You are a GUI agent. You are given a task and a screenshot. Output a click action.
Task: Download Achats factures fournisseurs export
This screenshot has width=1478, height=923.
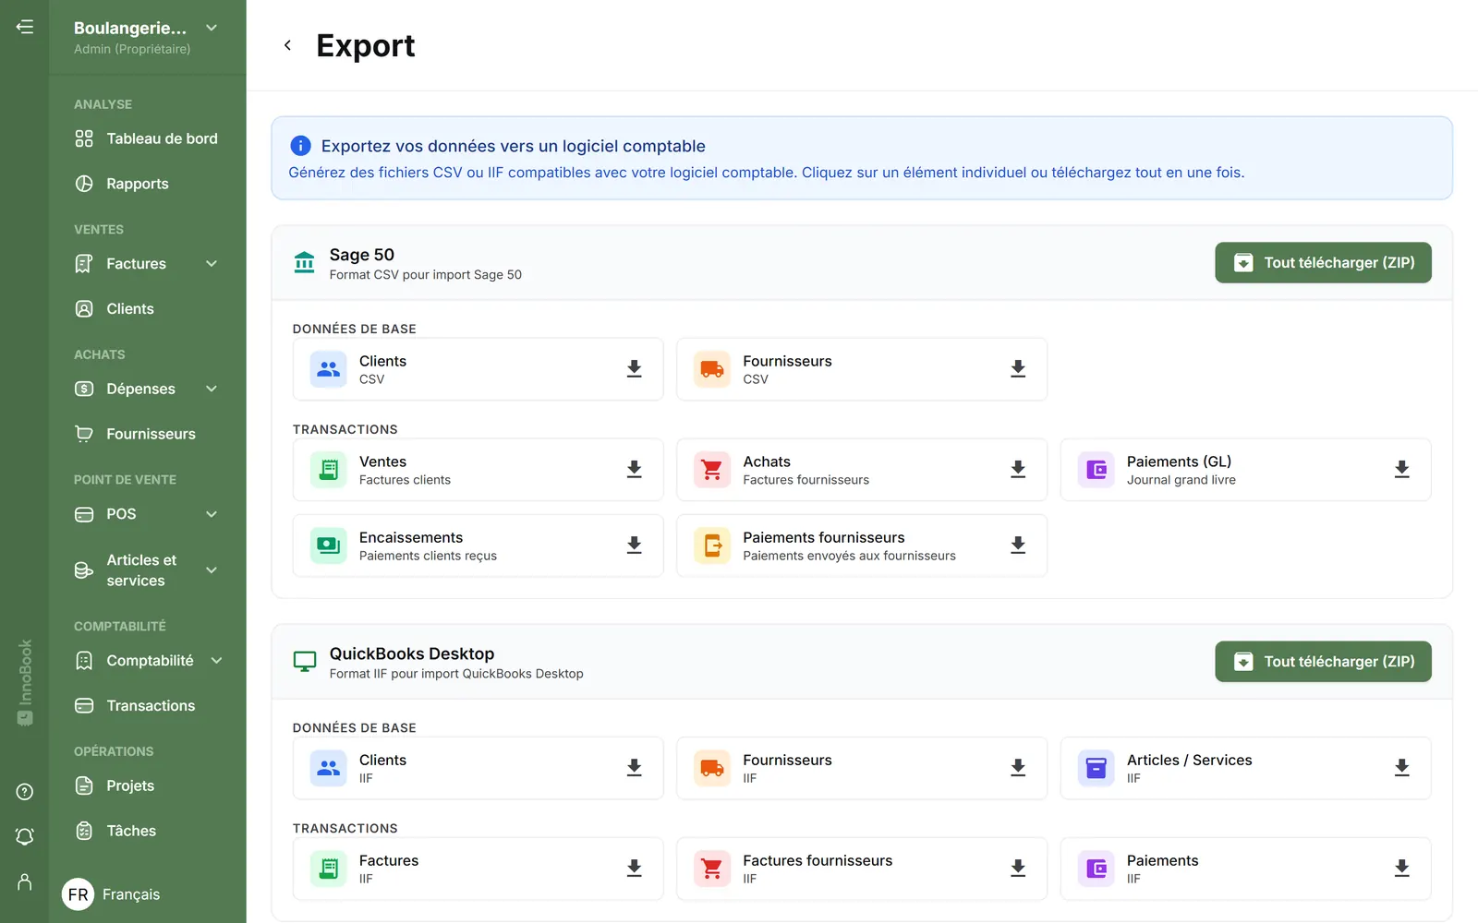click(1018, 470)
